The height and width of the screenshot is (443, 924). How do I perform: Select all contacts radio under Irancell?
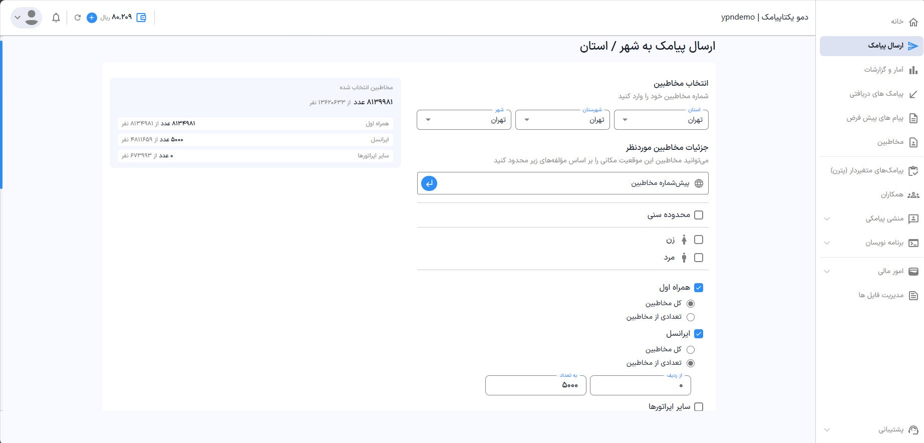coord(691,350)
